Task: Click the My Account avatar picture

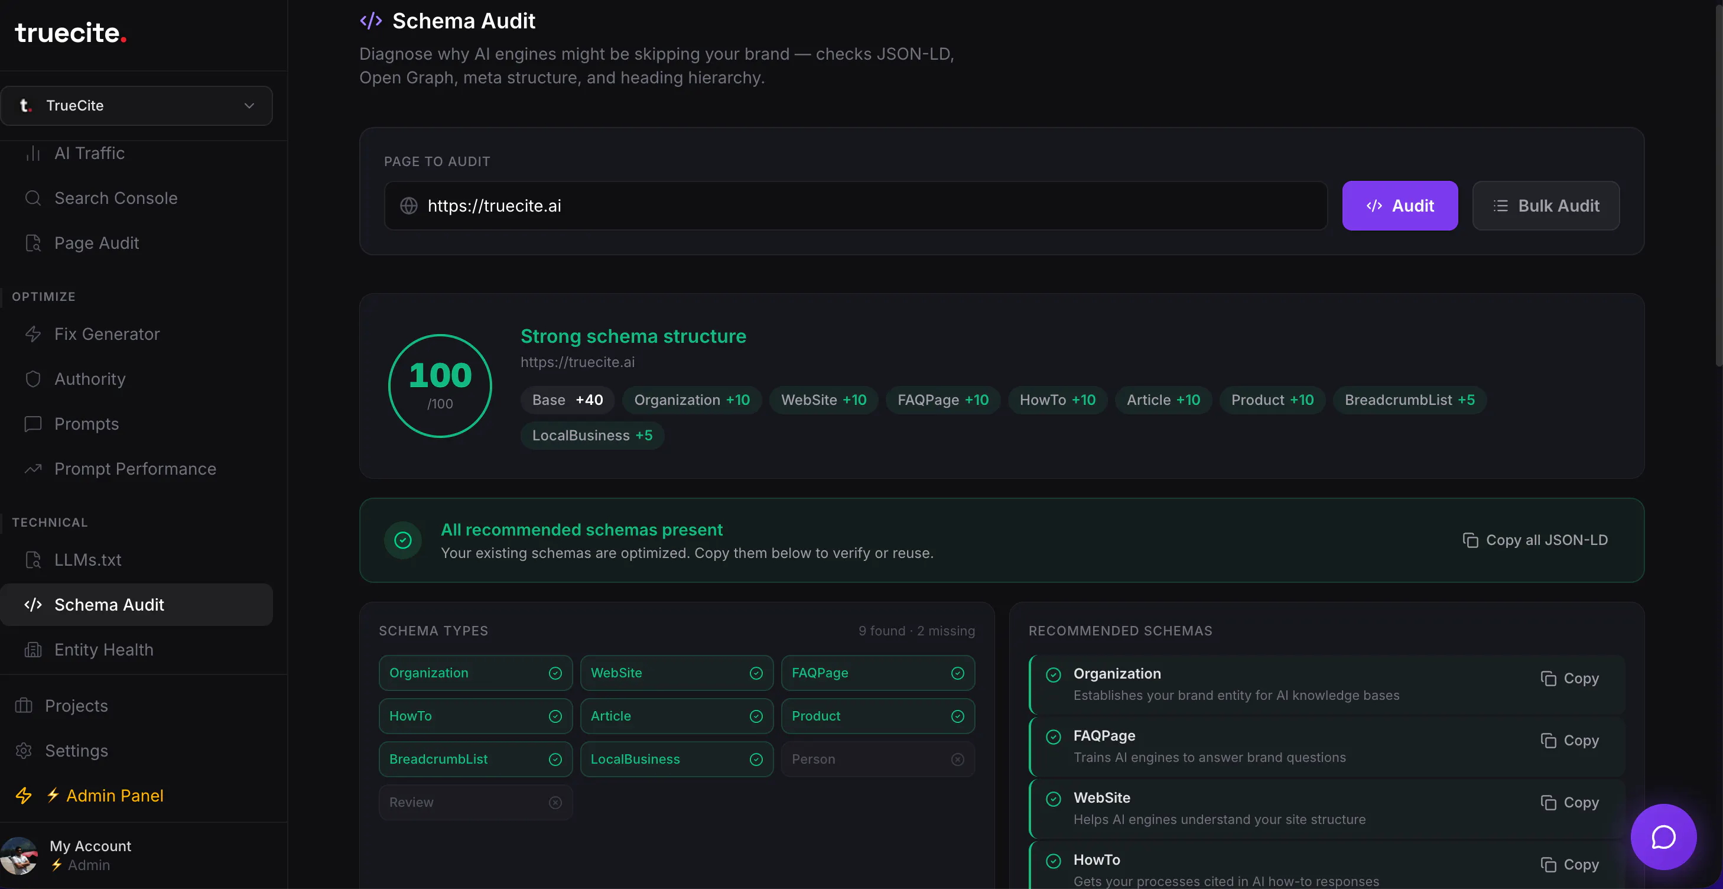Action: pos(19,855)
